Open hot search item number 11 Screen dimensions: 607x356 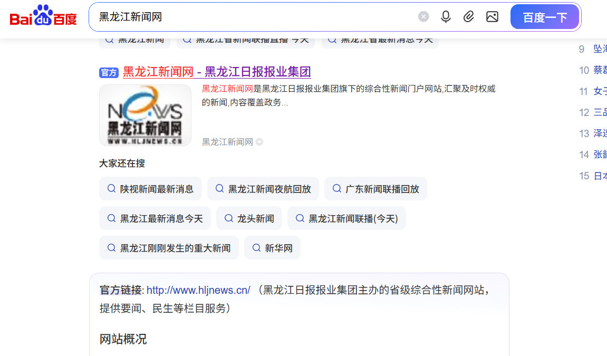(x=593, y=91)
